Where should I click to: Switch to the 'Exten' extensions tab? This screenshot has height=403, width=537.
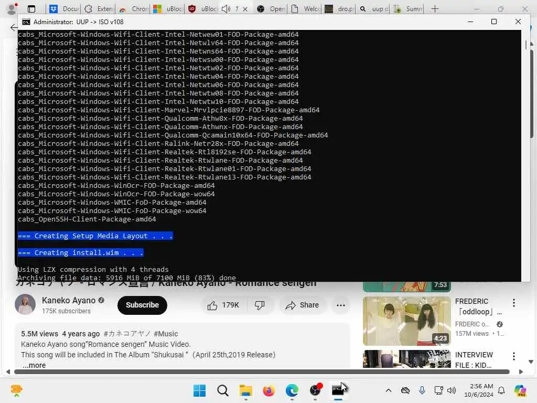[x=99, y=9]
